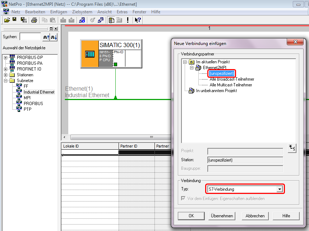Collapse 'Im aktuellen Projekt' tree node
Viewport: 309px width, 231px height.
185,62
